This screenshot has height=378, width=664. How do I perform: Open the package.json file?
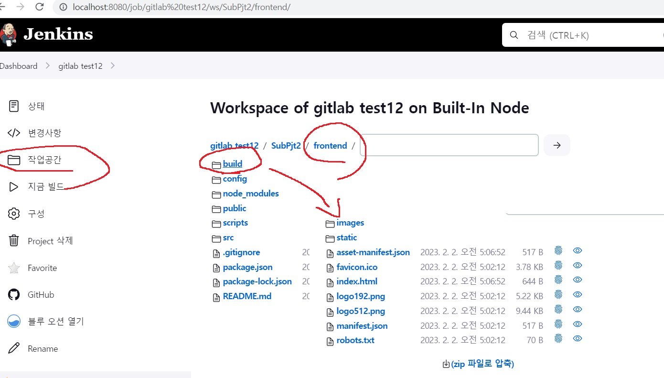[248, 267]
